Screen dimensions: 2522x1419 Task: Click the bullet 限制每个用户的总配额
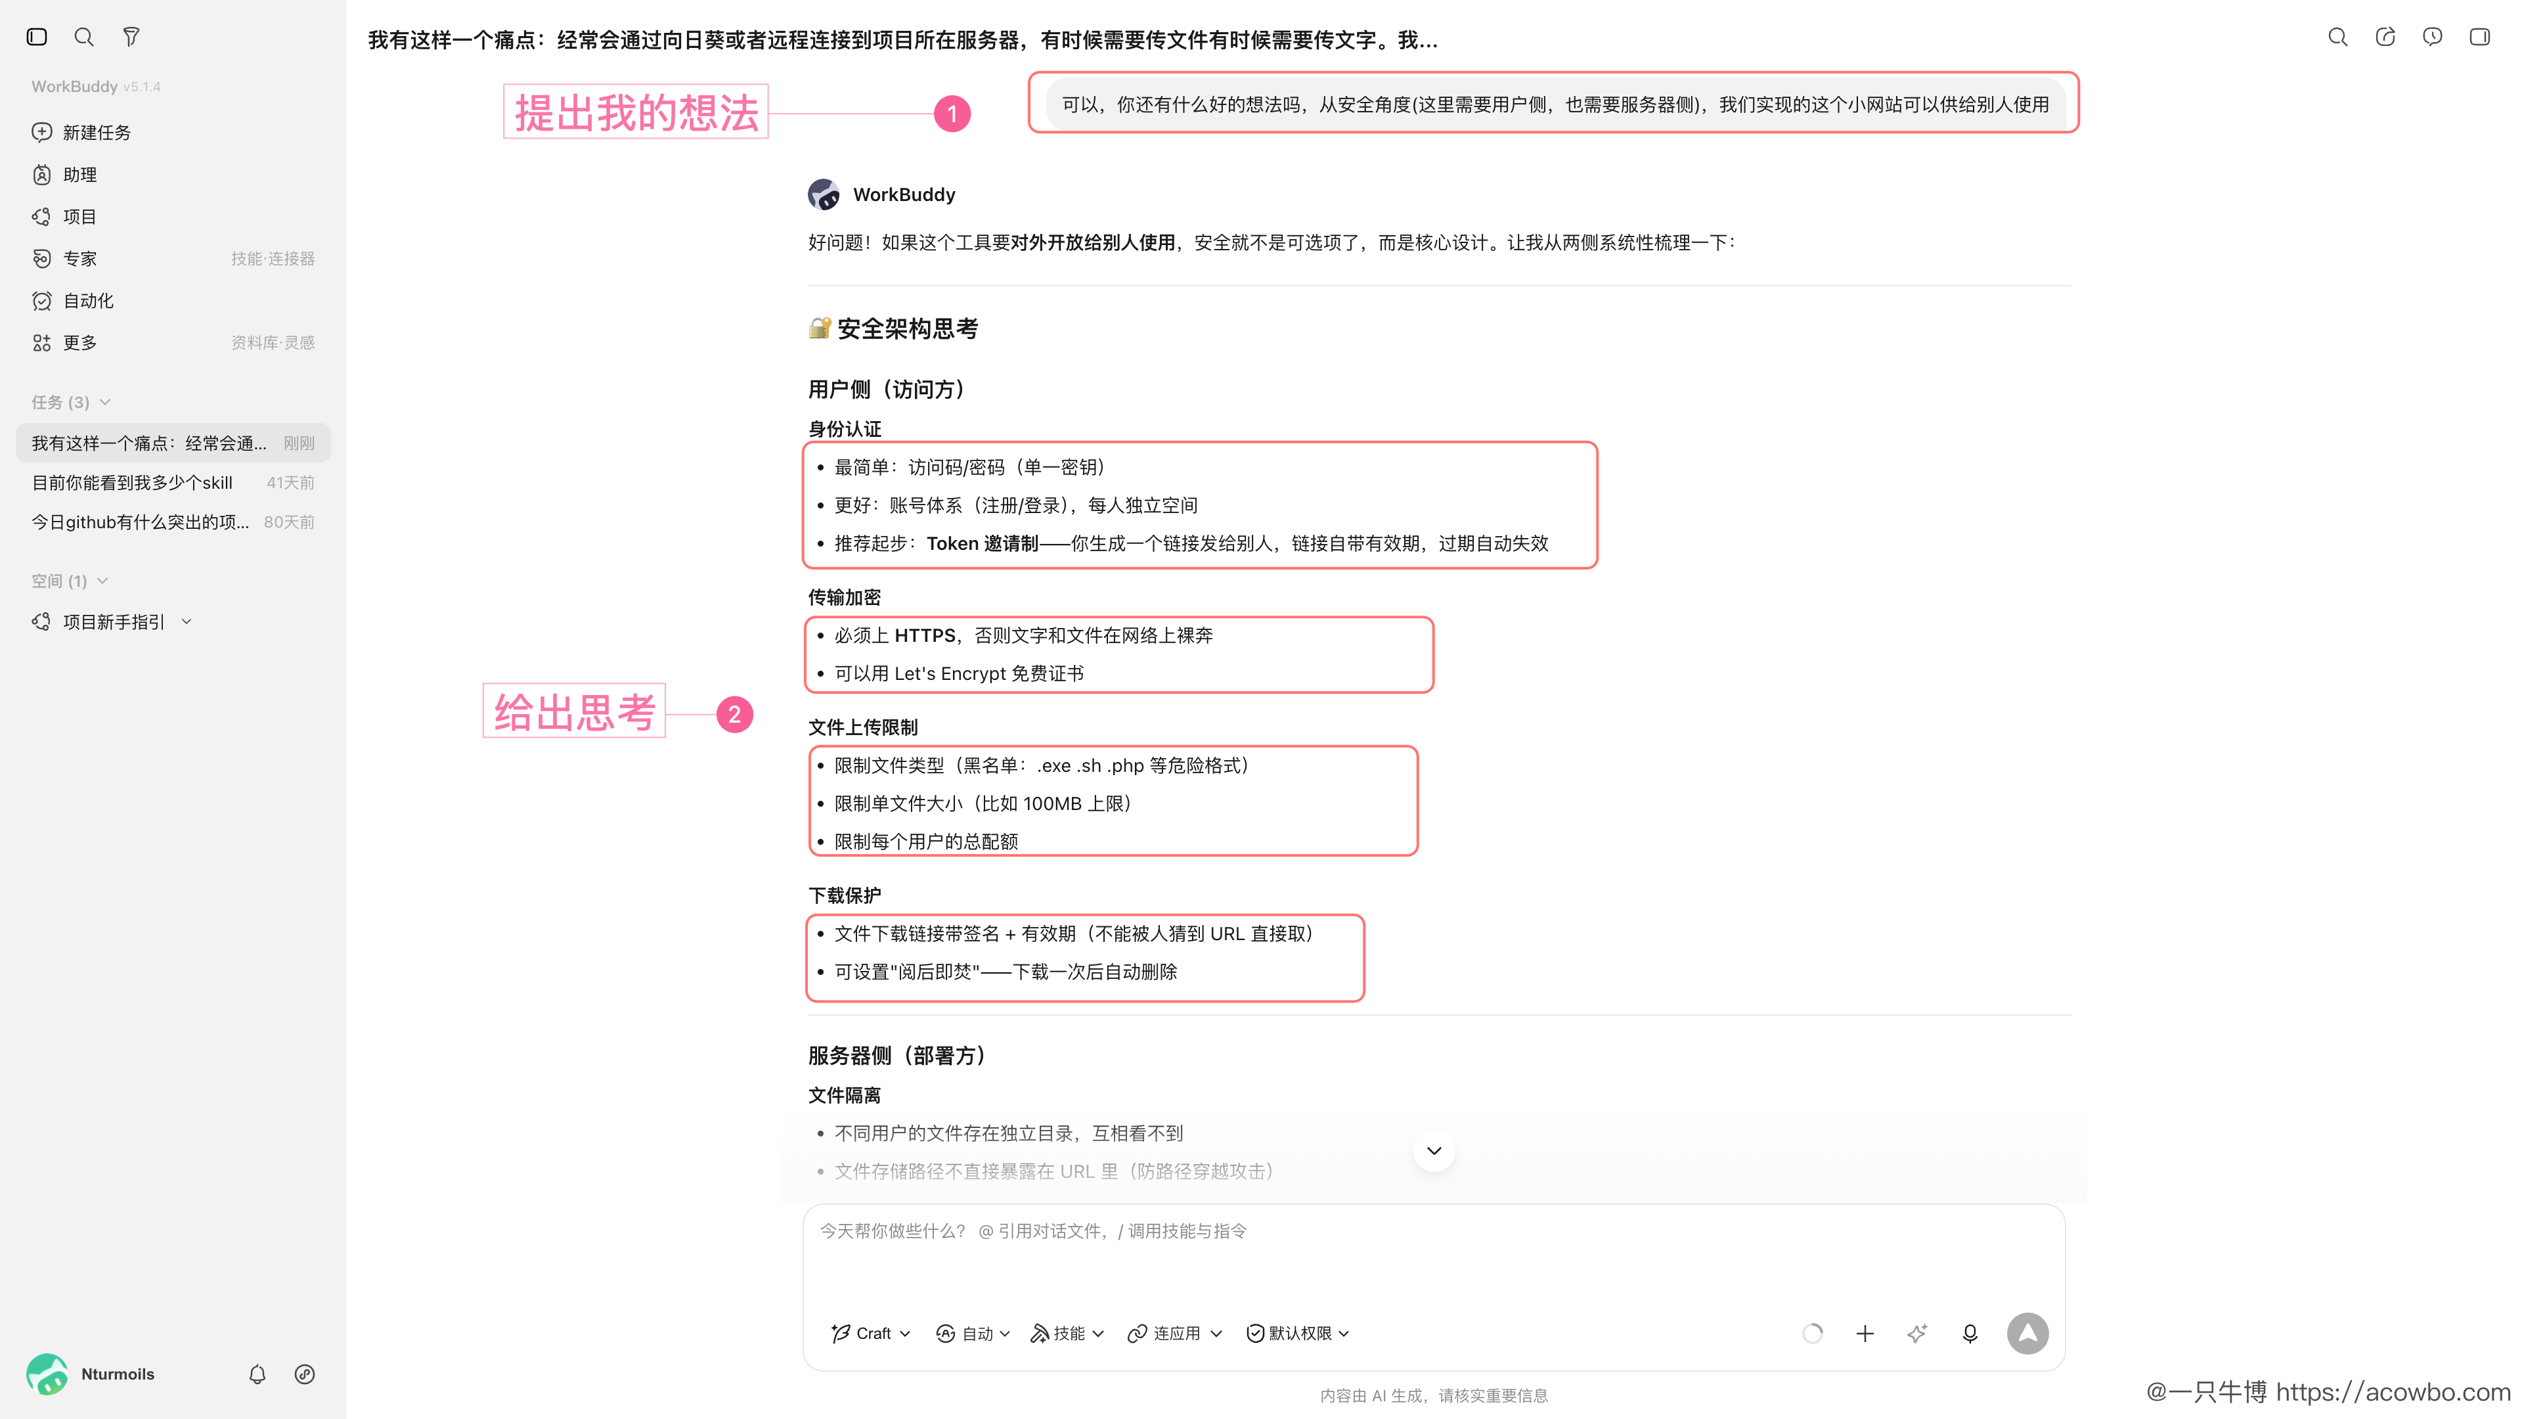[926, 841]
